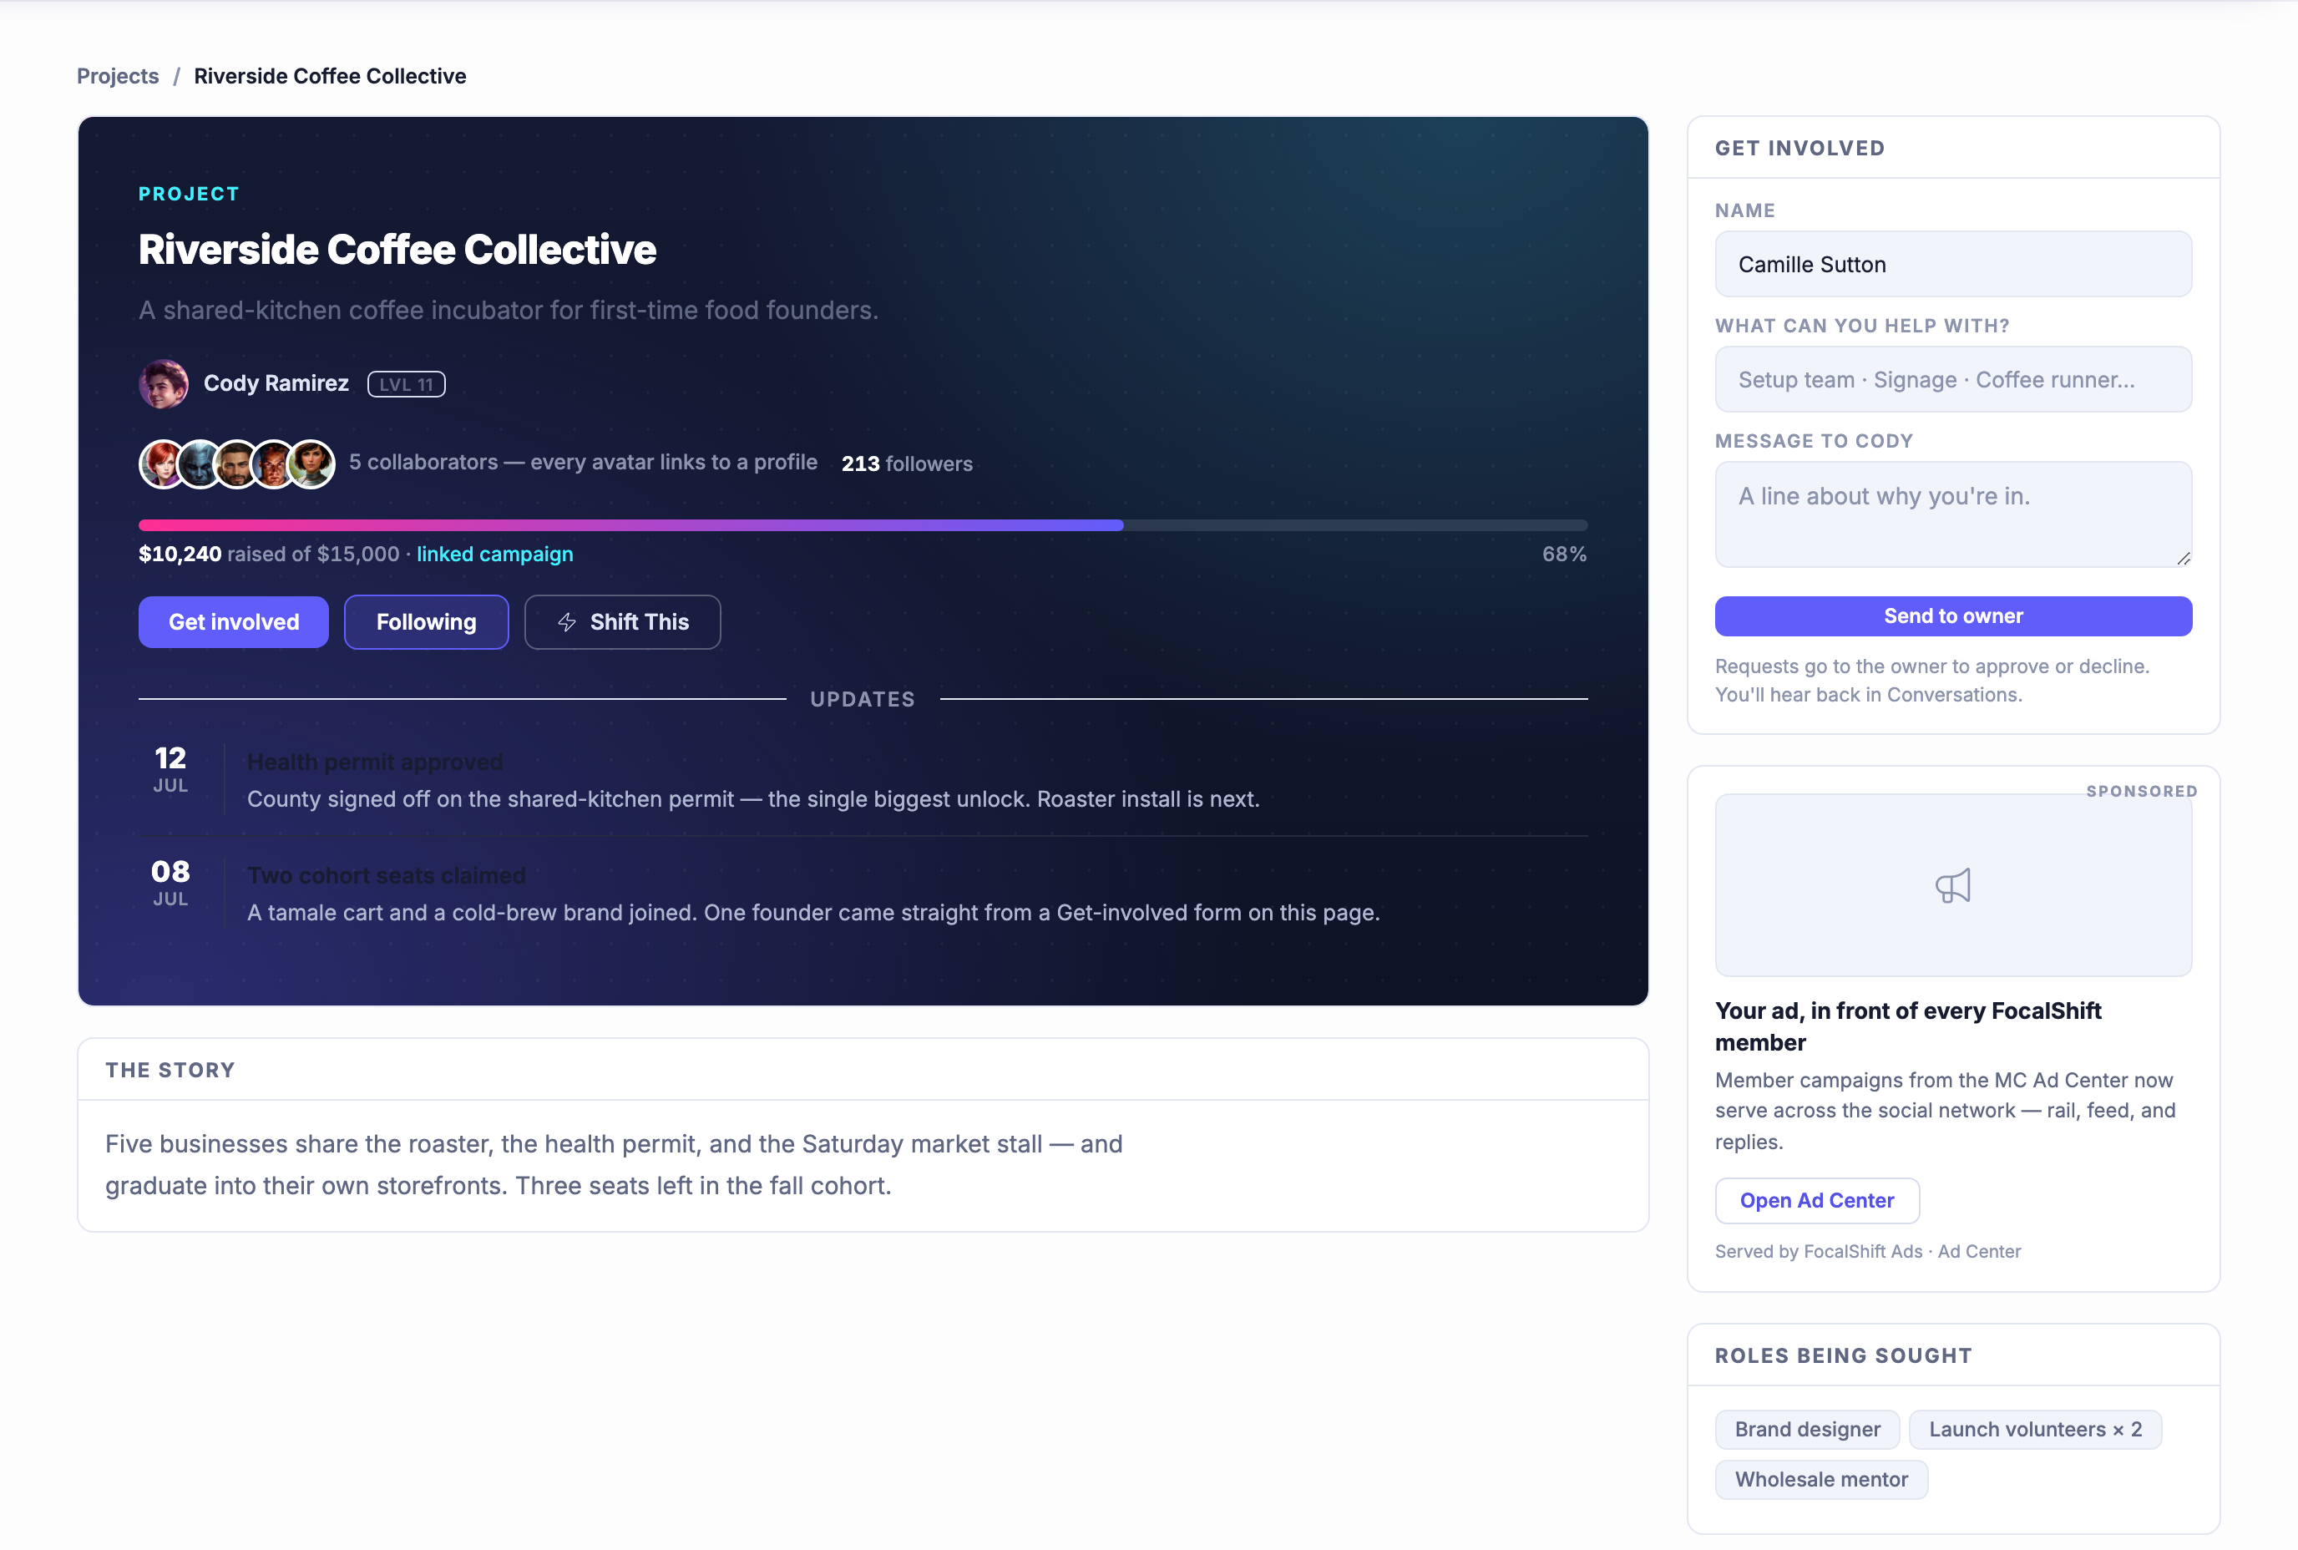The height and width of the screenshot is (1550, 2298).
Task: Select the Wholesale mentor role tag
Action: [1820, 1479]
